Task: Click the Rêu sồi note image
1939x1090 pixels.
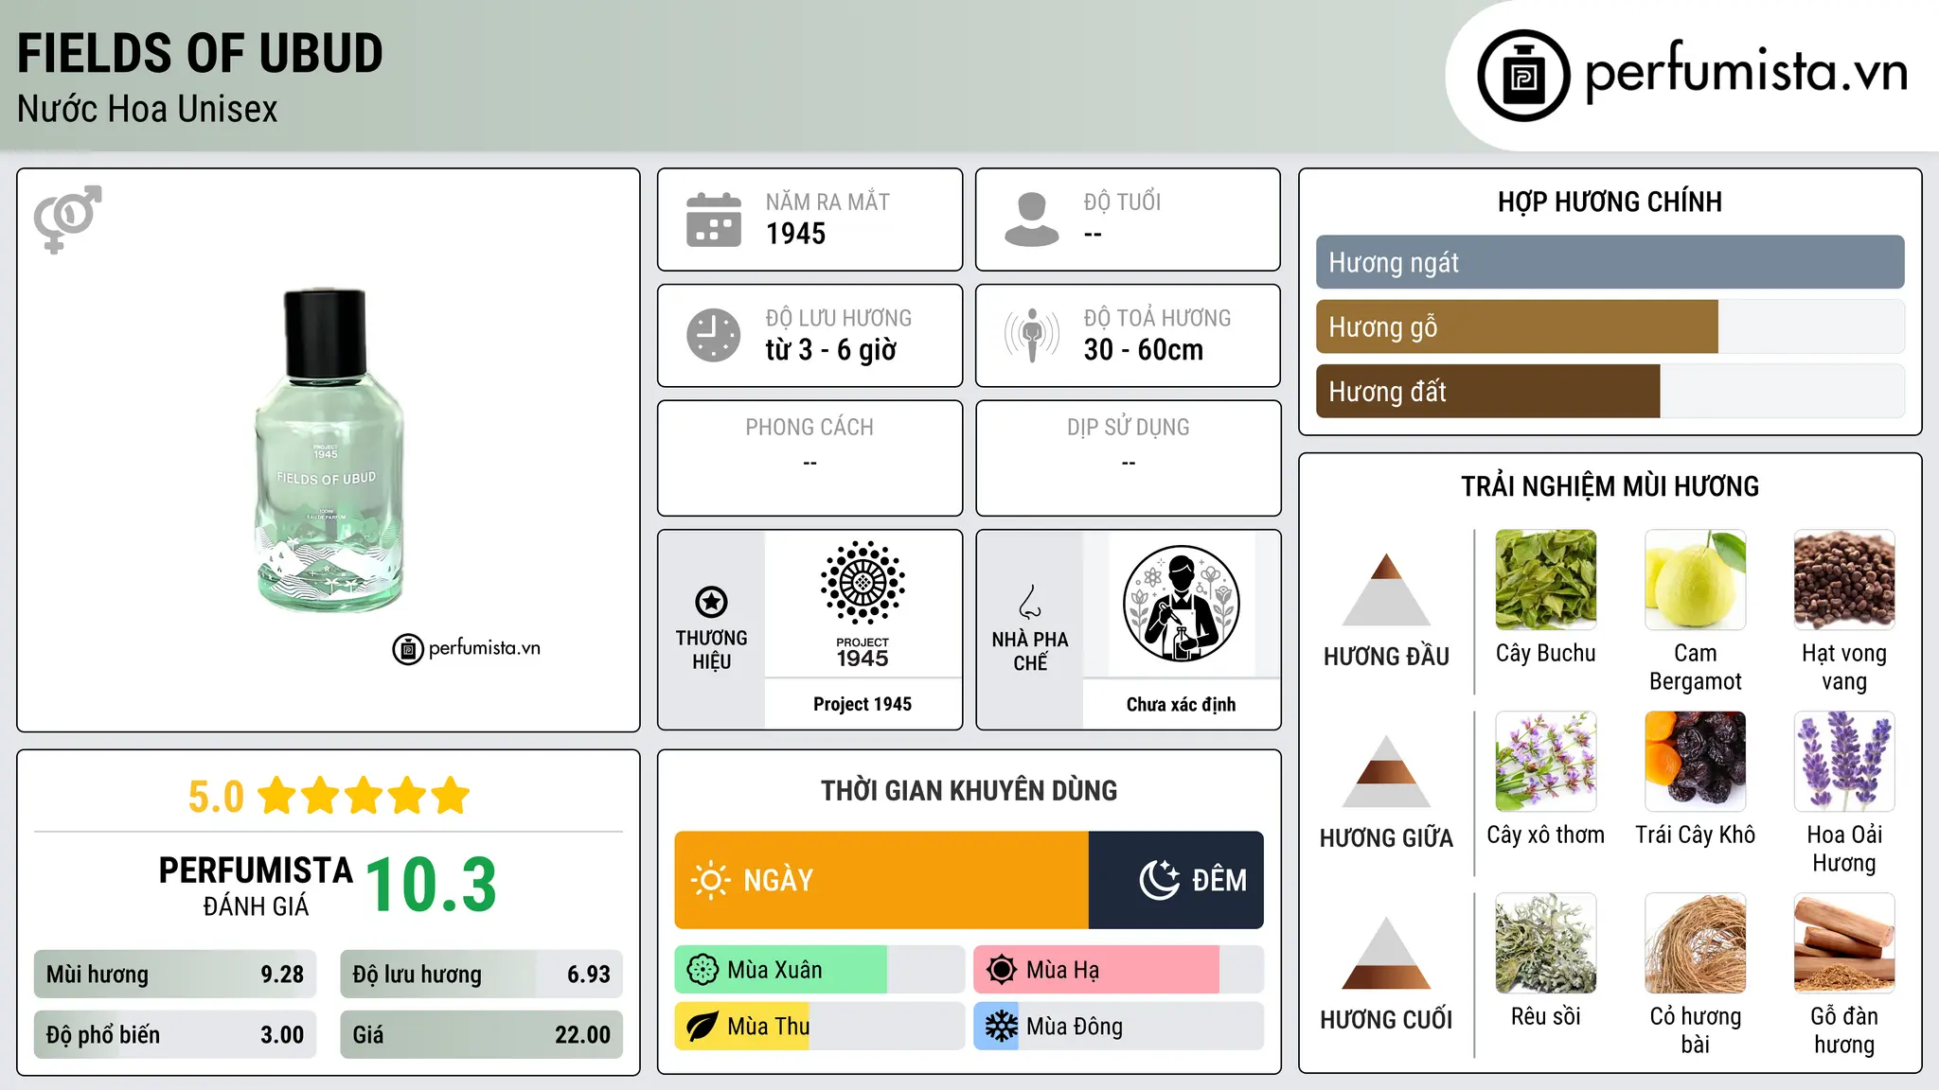Action: point(1546,943)
